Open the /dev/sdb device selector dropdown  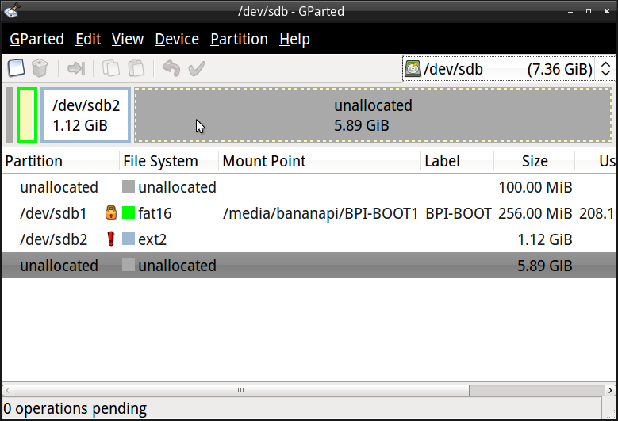(x=509, y=69)
